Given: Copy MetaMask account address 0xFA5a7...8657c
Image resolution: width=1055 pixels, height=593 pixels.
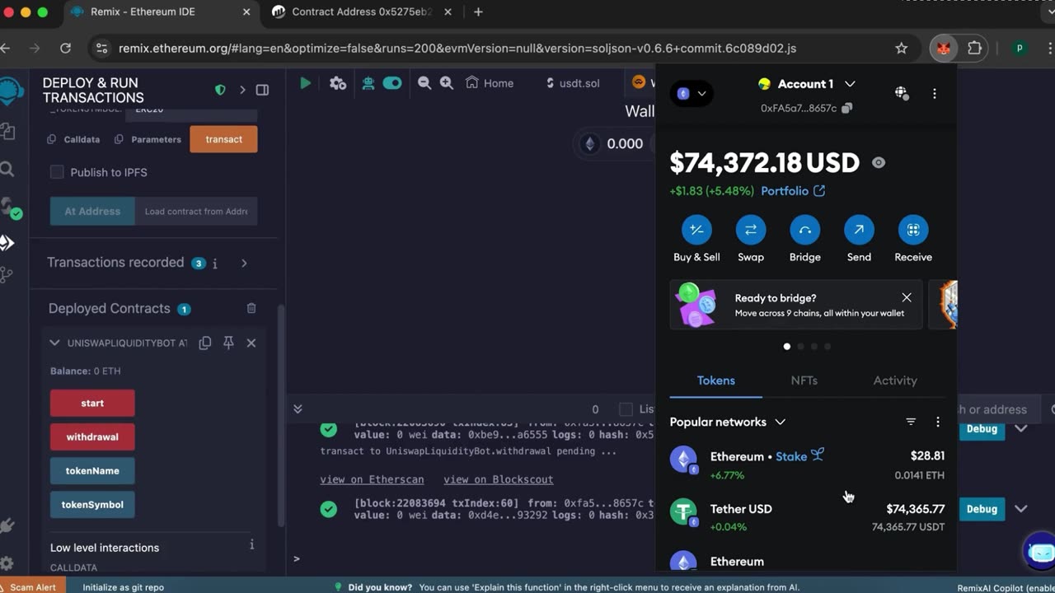Looking at the screenshot, I should [x=847, y=108].
